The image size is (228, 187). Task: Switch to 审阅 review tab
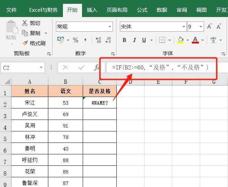point(182,10)
